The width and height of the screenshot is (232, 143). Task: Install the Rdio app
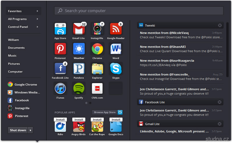[60, 119]
